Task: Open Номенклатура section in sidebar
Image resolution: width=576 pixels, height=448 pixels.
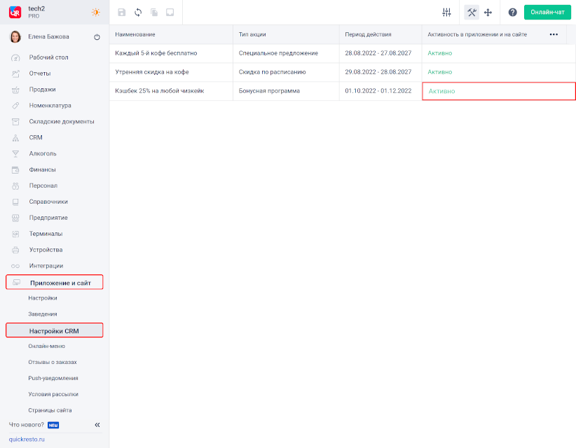Action: click(x=50, y=106)
